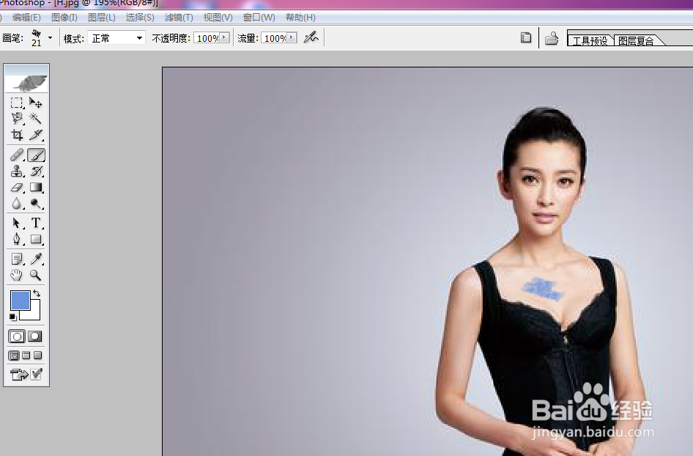Select the Rectangular Marquee tool
The width and height of the screenshot is (693, 456).
pyautogui.click(x=17, y=103)
